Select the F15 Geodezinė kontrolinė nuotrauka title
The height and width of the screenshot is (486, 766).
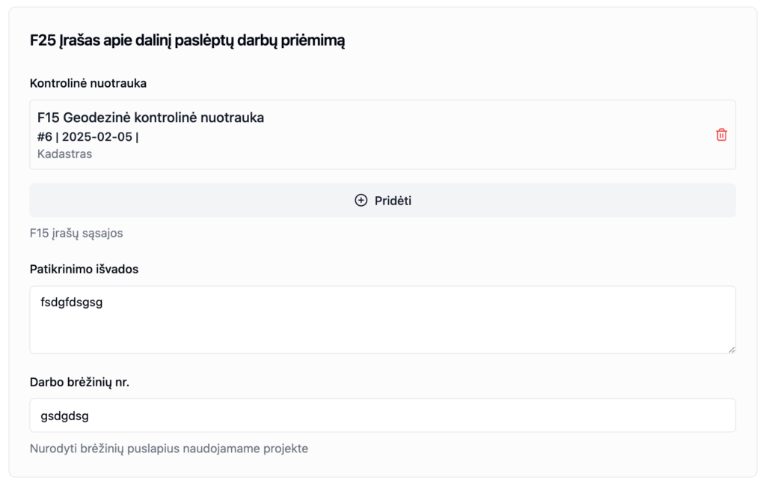150,118
